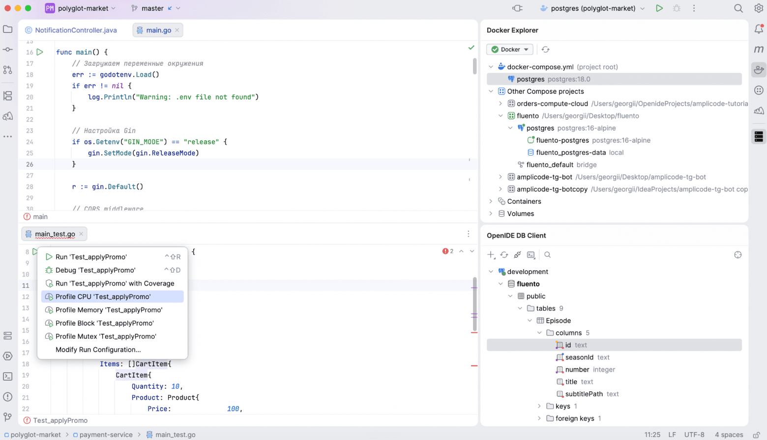The height and width of the screenshot is (440, 767).
Task: Click payment-service in the breadcrumb bar
Action: pyautogui.click(x=103, y=435)
